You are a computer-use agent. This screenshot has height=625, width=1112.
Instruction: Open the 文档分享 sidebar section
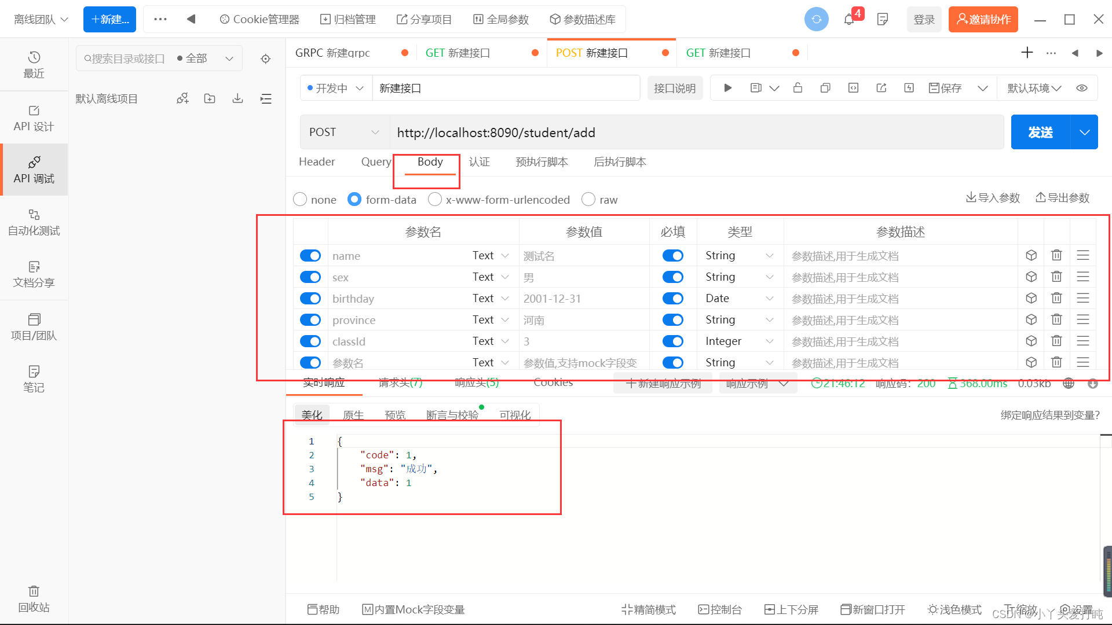(34, 274)
